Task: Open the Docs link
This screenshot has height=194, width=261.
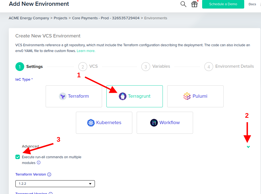Action: point(252,4)
